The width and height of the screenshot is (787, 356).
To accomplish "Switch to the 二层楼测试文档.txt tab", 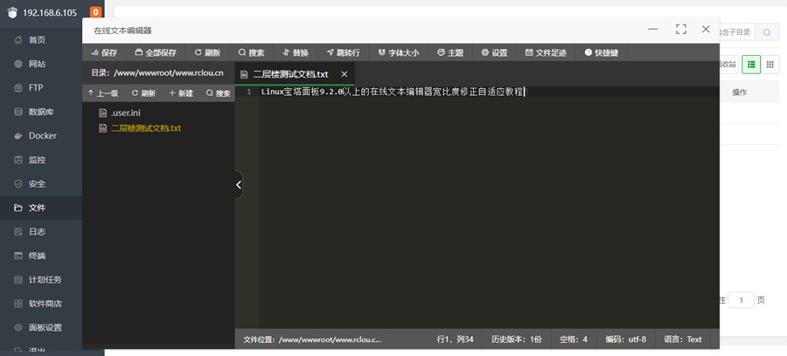I will [x=290, y=74].
